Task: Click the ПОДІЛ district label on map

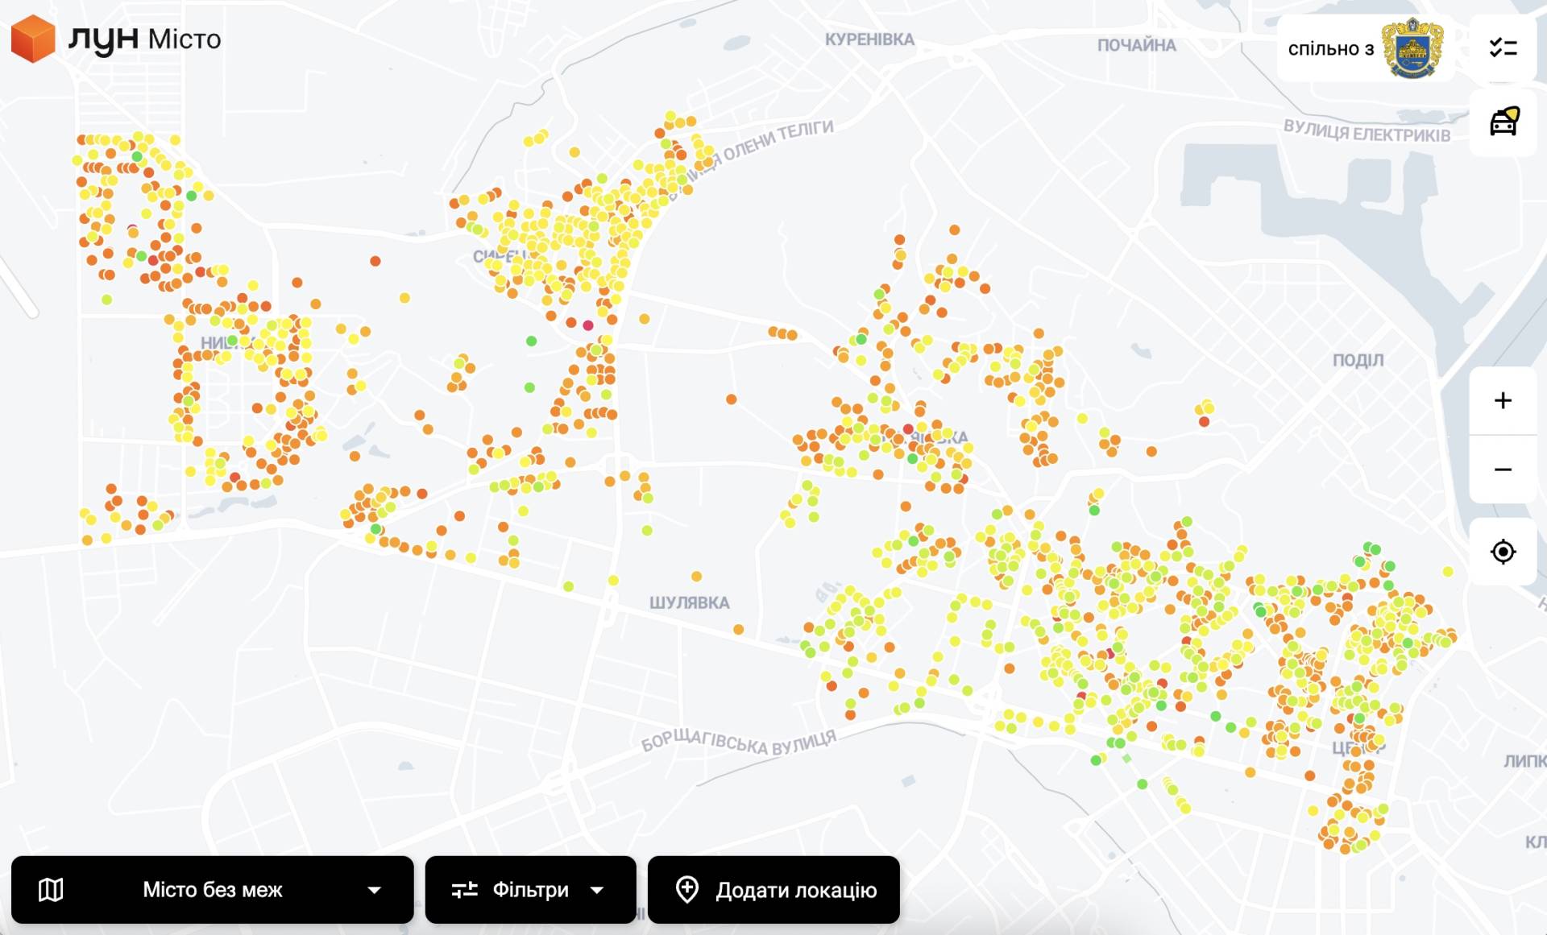Action: 1358,360
